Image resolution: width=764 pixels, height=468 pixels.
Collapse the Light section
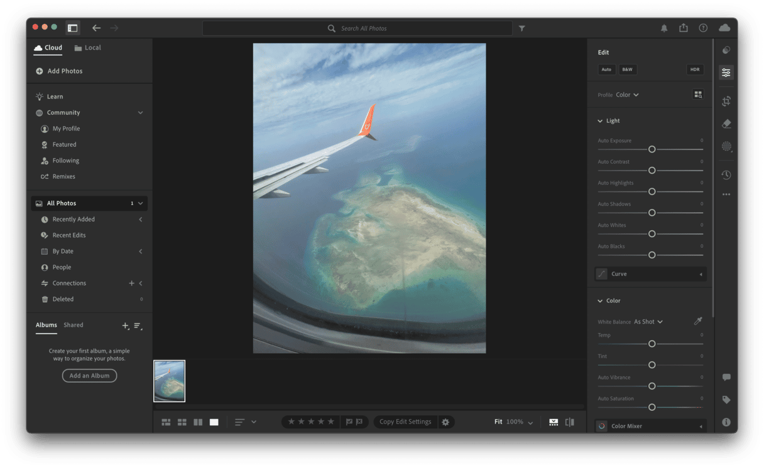[x=601, y=121]
